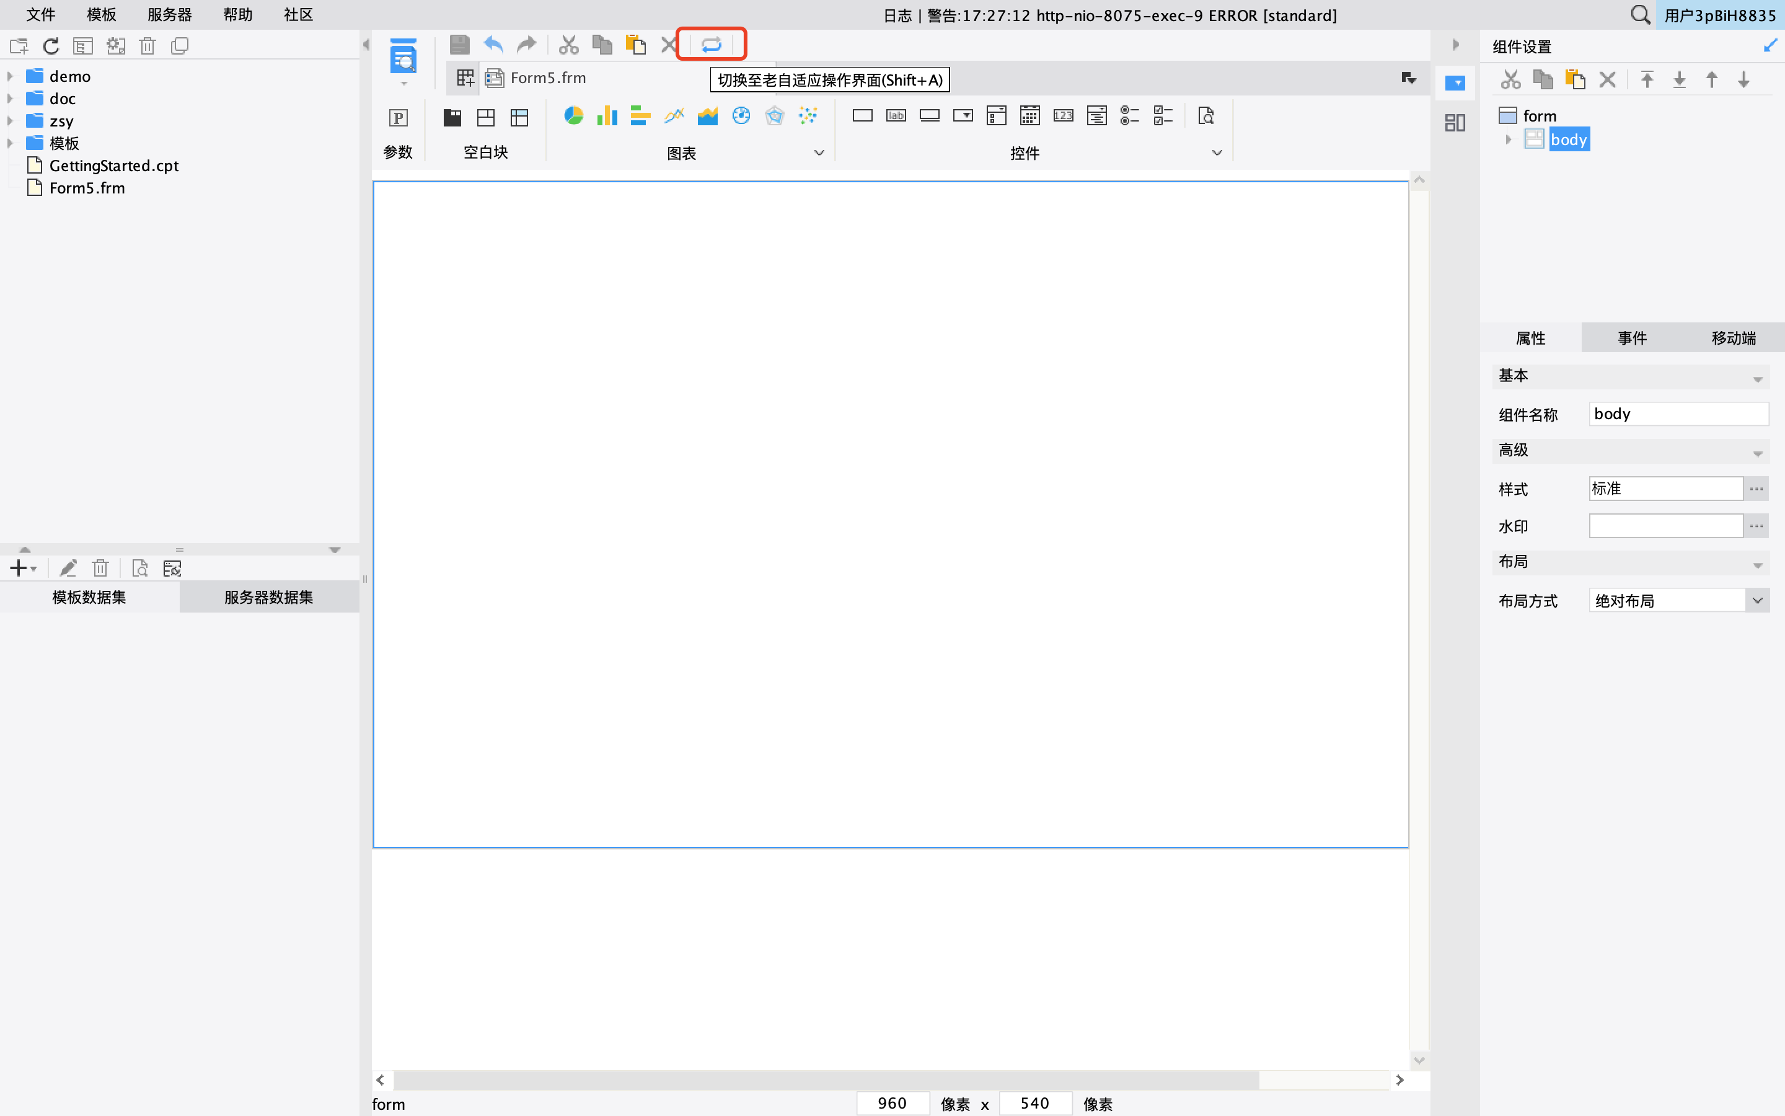The image size is (1785, 1116).
Task: Open the 布局方式 dropdown
Action: (1757, 600)
